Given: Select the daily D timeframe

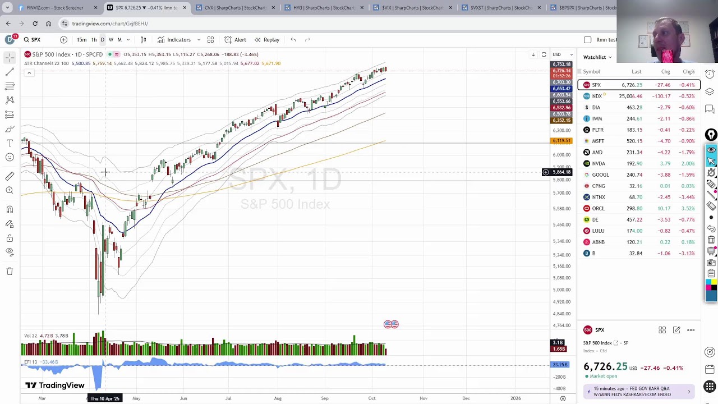Looking at the screenshot, I should [102, 40].
